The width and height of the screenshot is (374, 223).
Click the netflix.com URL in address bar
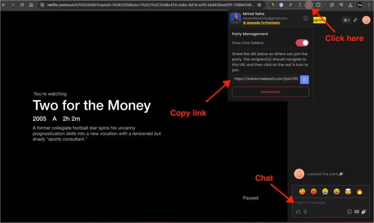click(150, 5)
